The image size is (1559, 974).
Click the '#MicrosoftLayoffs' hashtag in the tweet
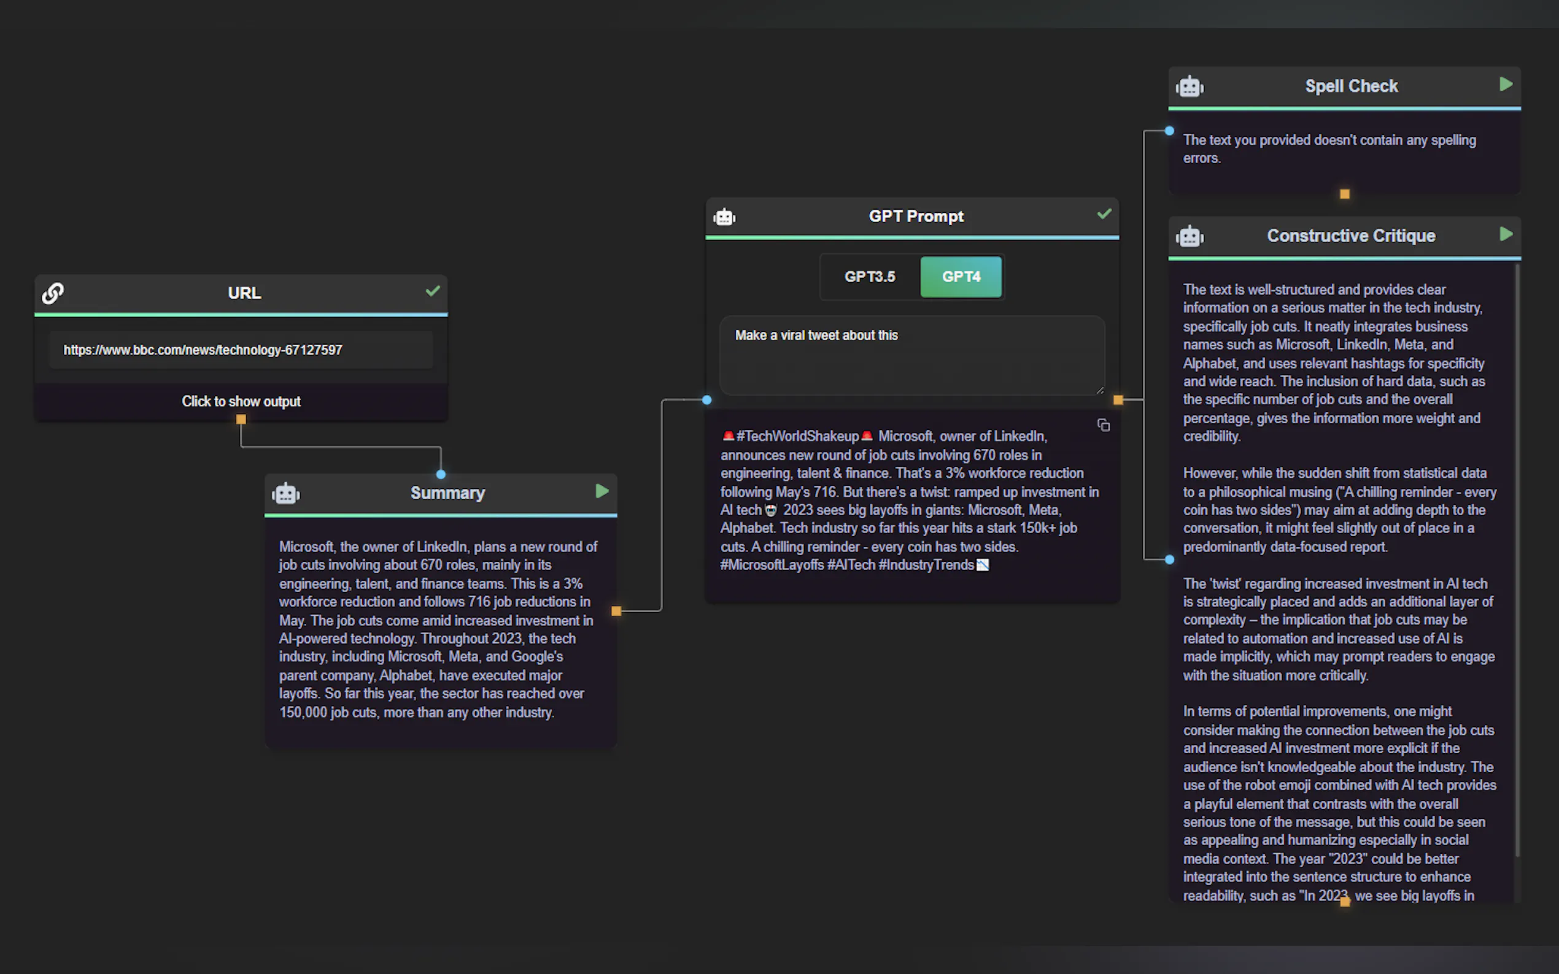772,565
